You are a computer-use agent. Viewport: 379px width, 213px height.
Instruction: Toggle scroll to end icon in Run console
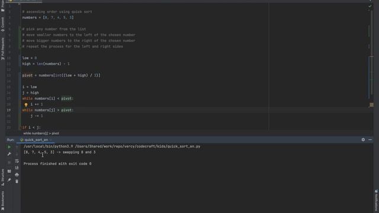(x=17, y=167)
